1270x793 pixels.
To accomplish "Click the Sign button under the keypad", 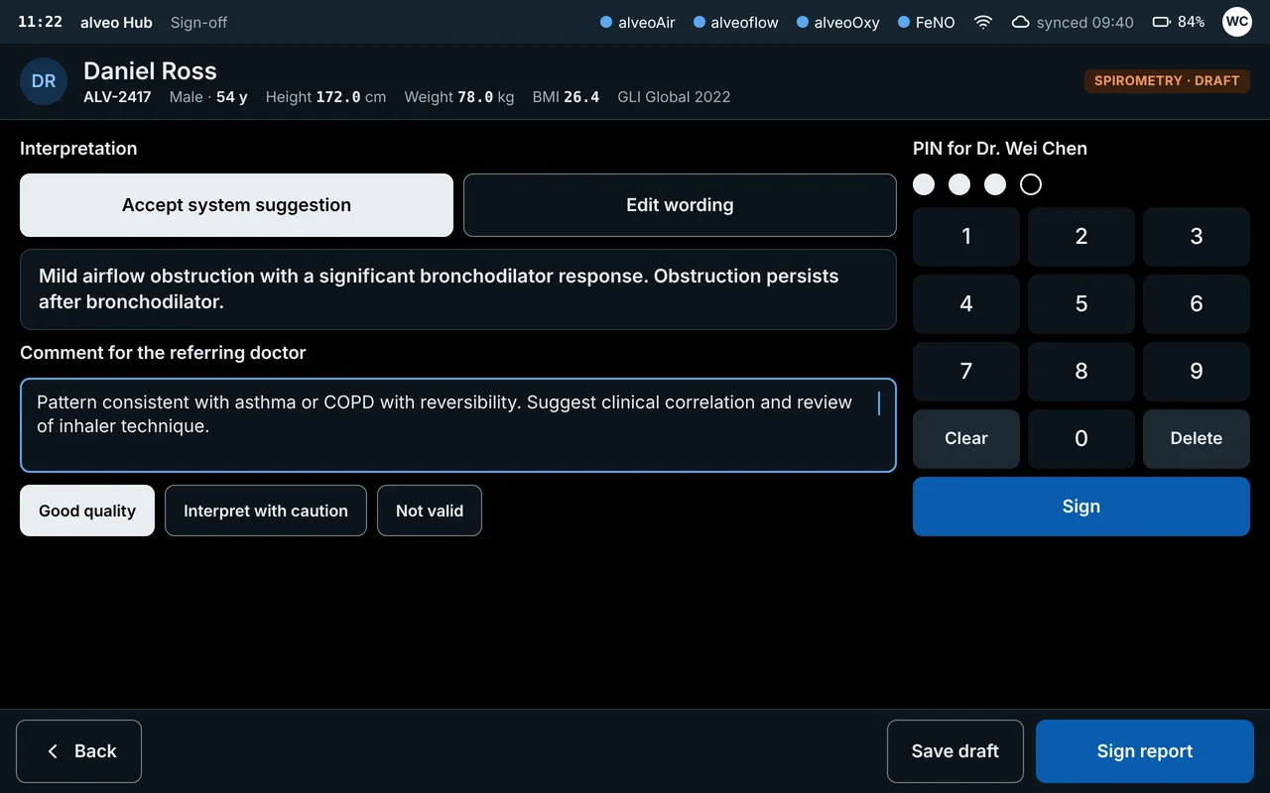I will (1081, 507).
